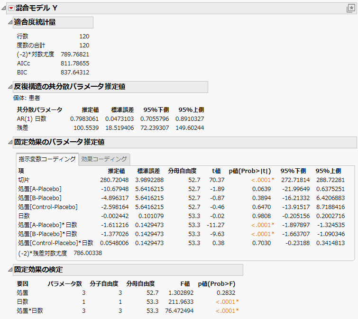The height and width of the screenshot is (319, 358).
Task: Click the interaction p-value 0.7030
Action: (261, 243)
